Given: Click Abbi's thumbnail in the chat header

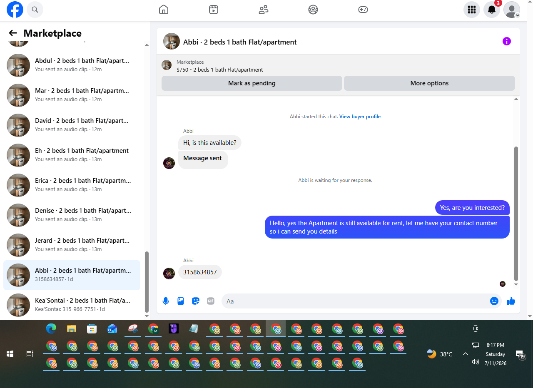Looking at the screenshot, I should 172,41.
